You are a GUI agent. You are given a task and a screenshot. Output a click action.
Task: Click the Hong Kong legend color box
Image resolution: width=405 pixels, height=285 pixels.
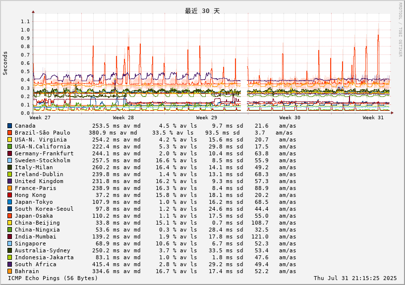(x=10, y=195)
